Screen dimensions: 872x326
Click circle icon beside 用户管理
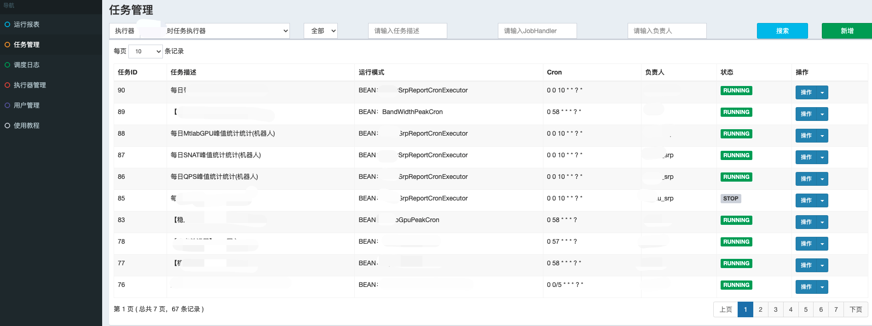pos(7,105)
